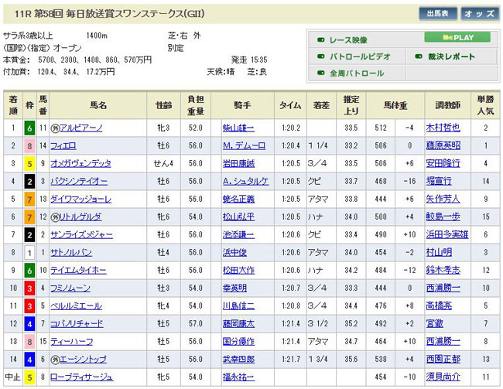Play the race video with PLAY button
Image resolution: width=503 pixels, height=389 pixels.
click(457, 37)
